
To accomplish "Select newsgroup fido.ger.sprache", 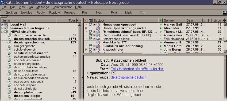I will 25,46.
